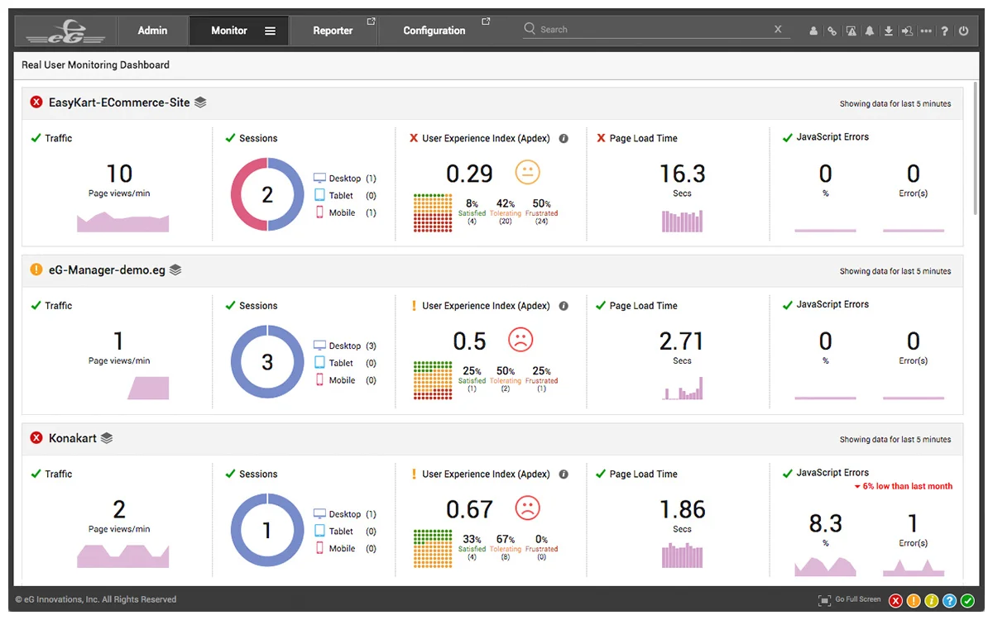Image resolution: width=993 pixels, height=620 pixels.
Task: Click the eG-Manager-demo.eg Sessions donut chart
Action: click(267, 362)
